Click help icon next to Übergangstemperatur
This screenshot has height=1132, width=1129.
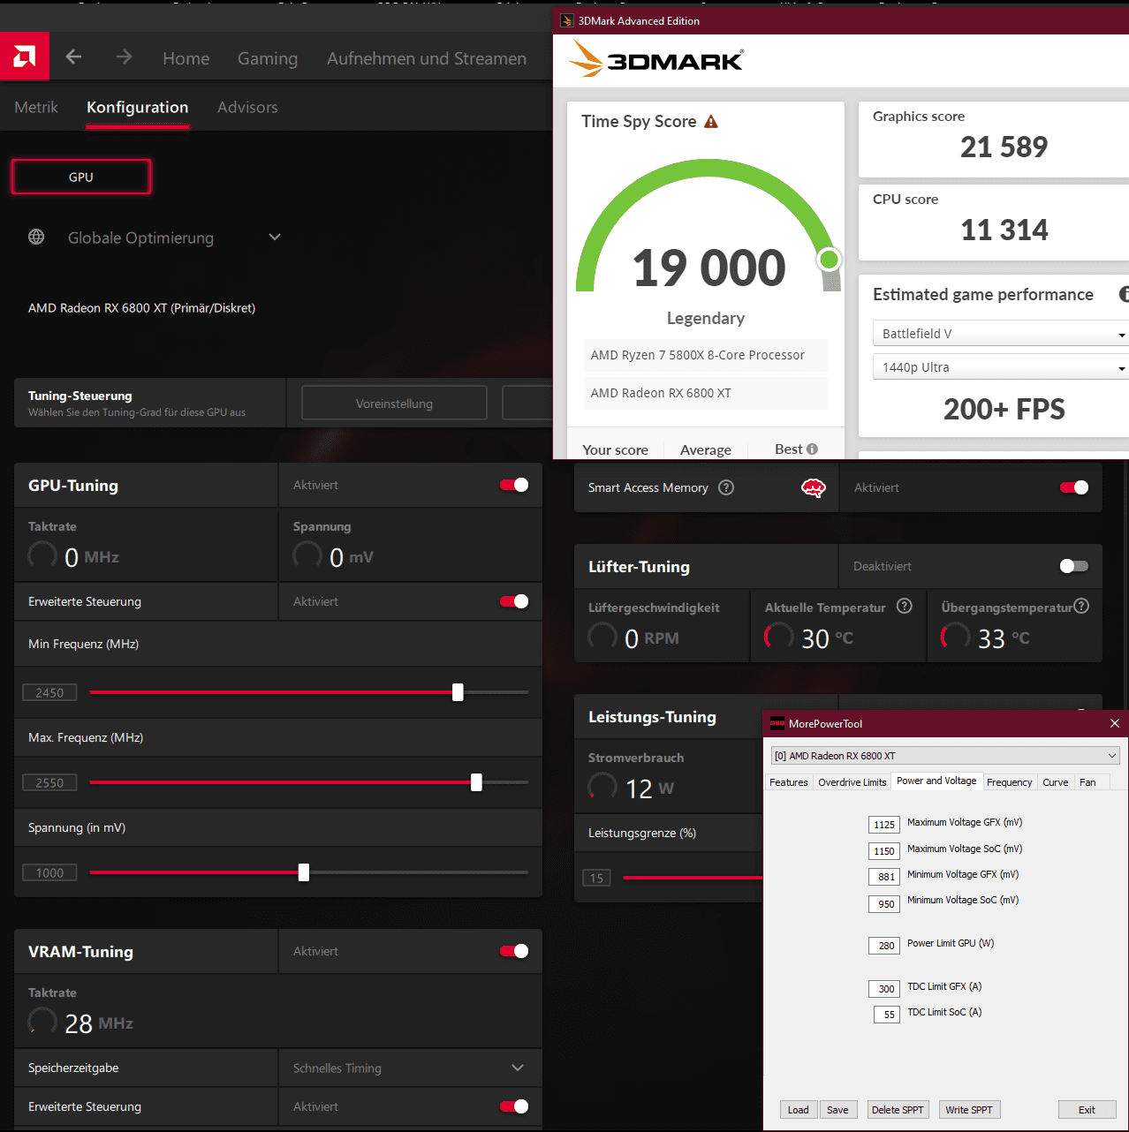[x=1081, y=606]
